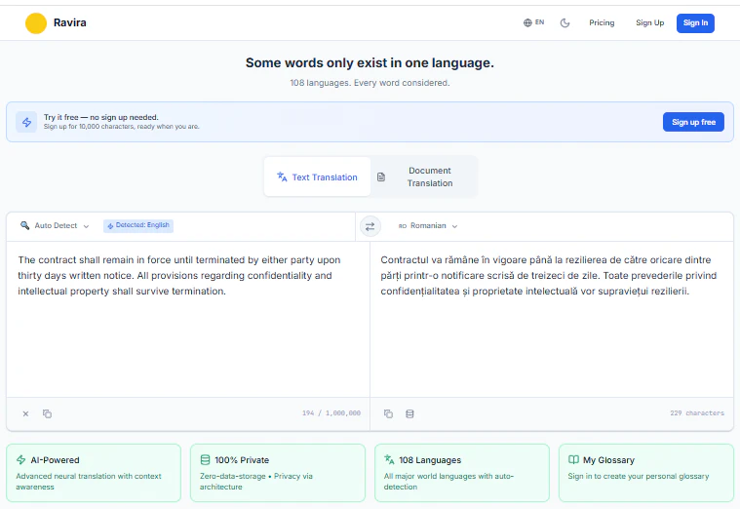Toggle dark mode with the moon icon
Image resolution: width=740 pixels, height=509 pixels.
[x=565, y=22]
